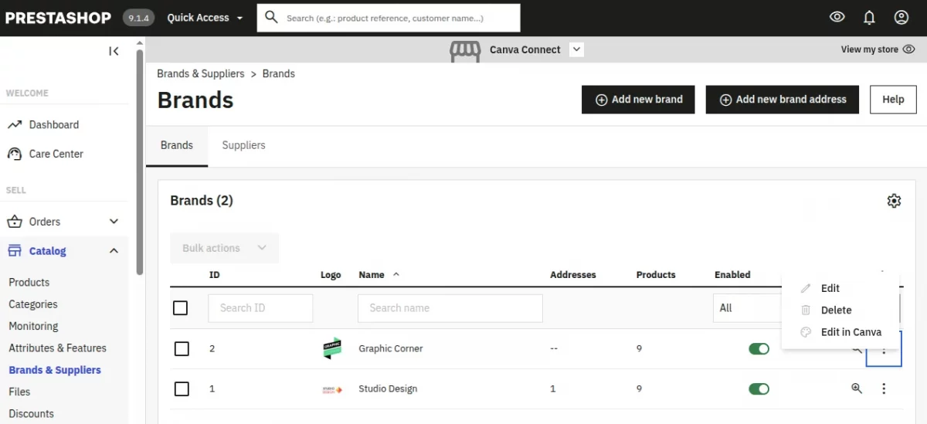Sort by Name using the ascending arrow
Image resolution: width=927 pixels, height=424 pixels.
tap(396, 274)
